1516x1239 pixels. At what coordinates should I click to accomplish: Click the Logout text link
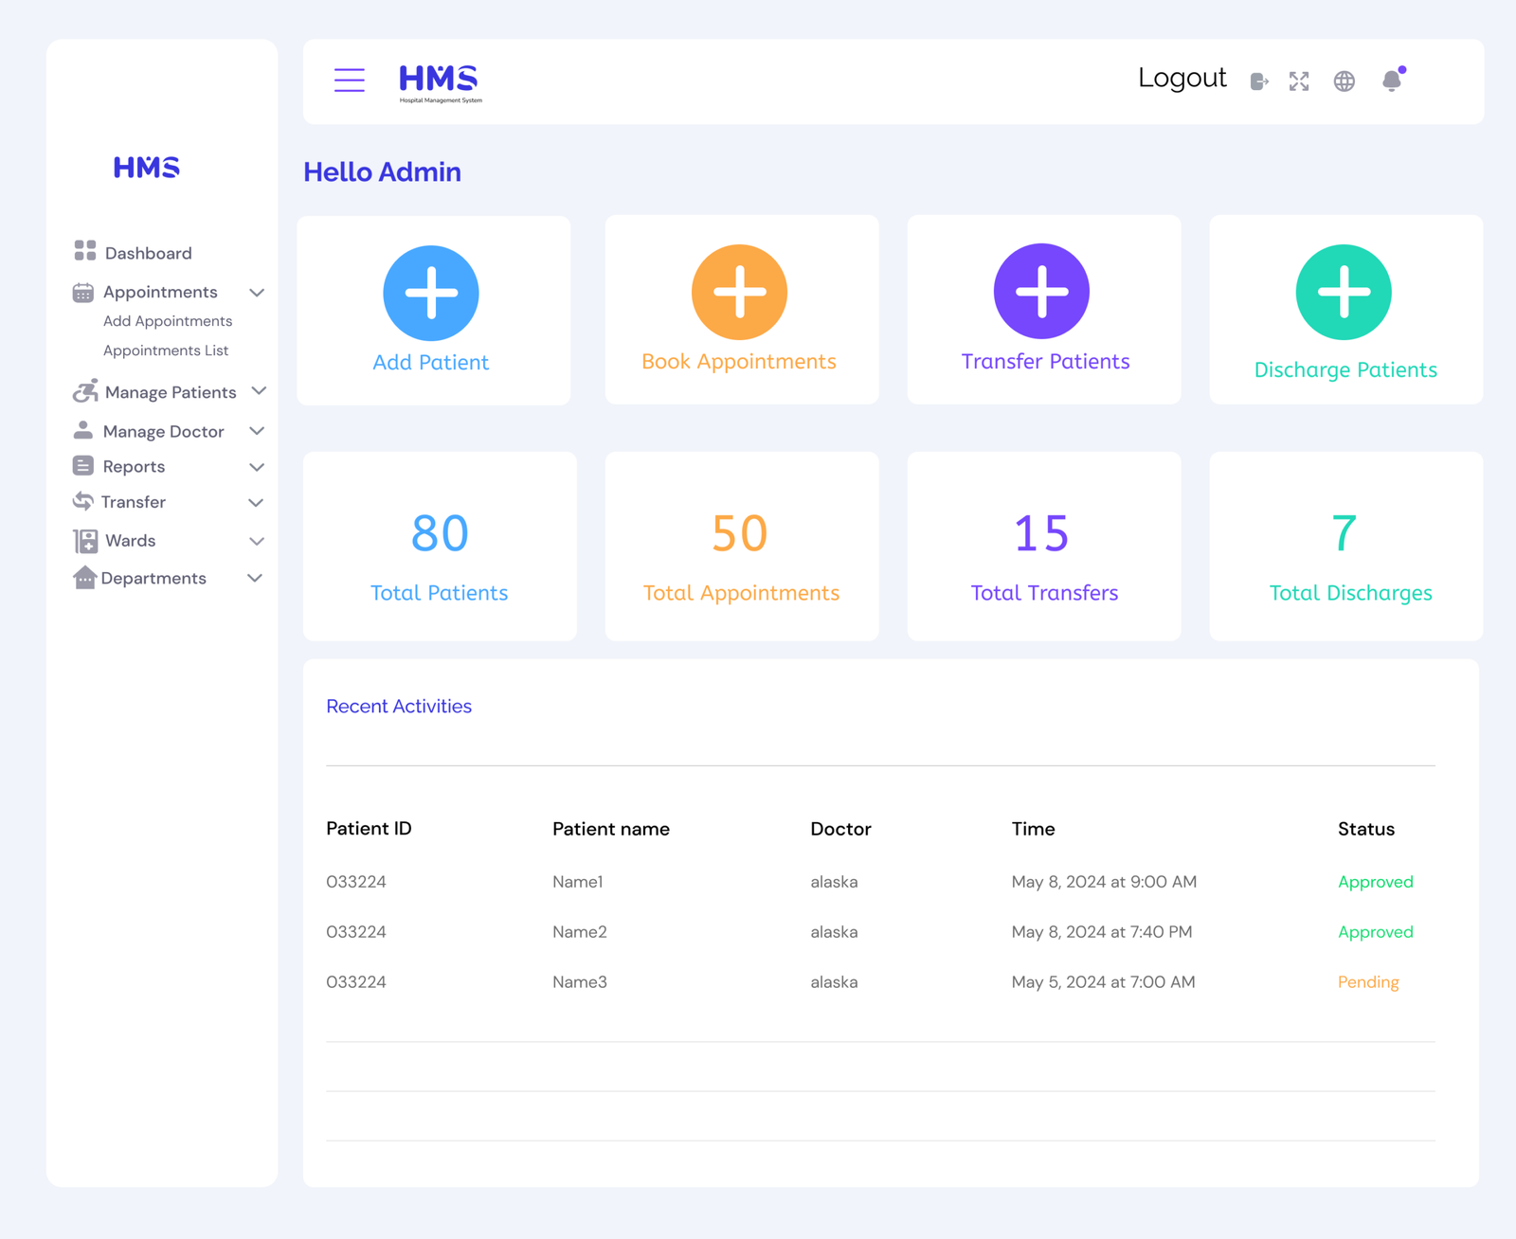coord(1182,78)
